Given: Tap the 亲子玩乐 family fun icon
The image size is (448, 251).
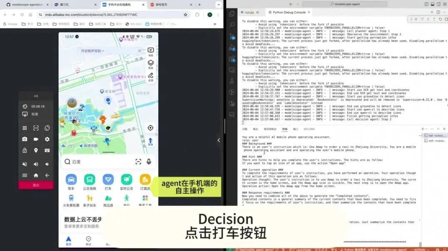Looking at the screenshot, I should click(90, 198).
